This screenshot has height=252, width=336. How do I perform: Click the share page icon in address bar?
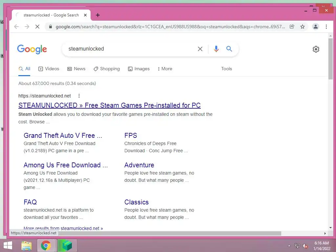(292, 27)
